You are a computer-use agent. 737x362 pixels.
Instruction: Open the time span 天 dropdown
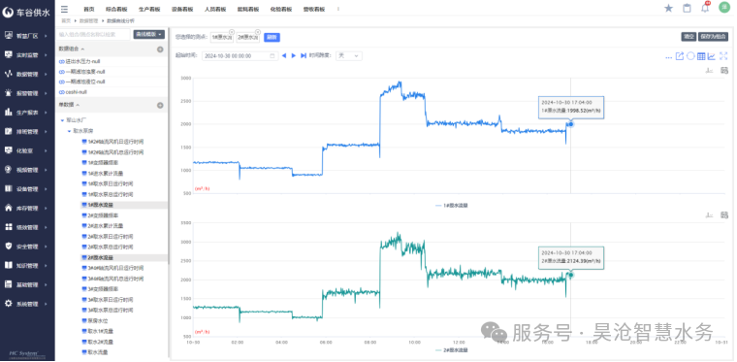pyautogui.click(x=349, y=55)
